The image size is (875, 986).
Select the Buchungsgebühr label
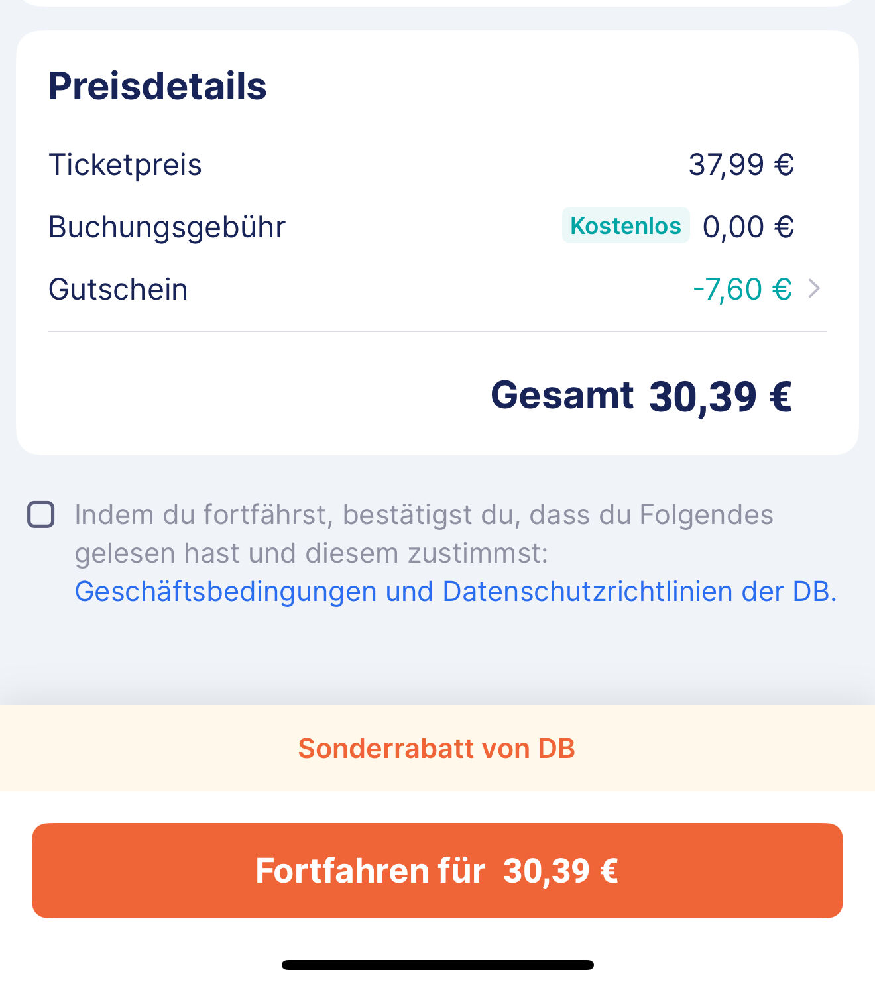pyautogui.click(x=167, y=227)
